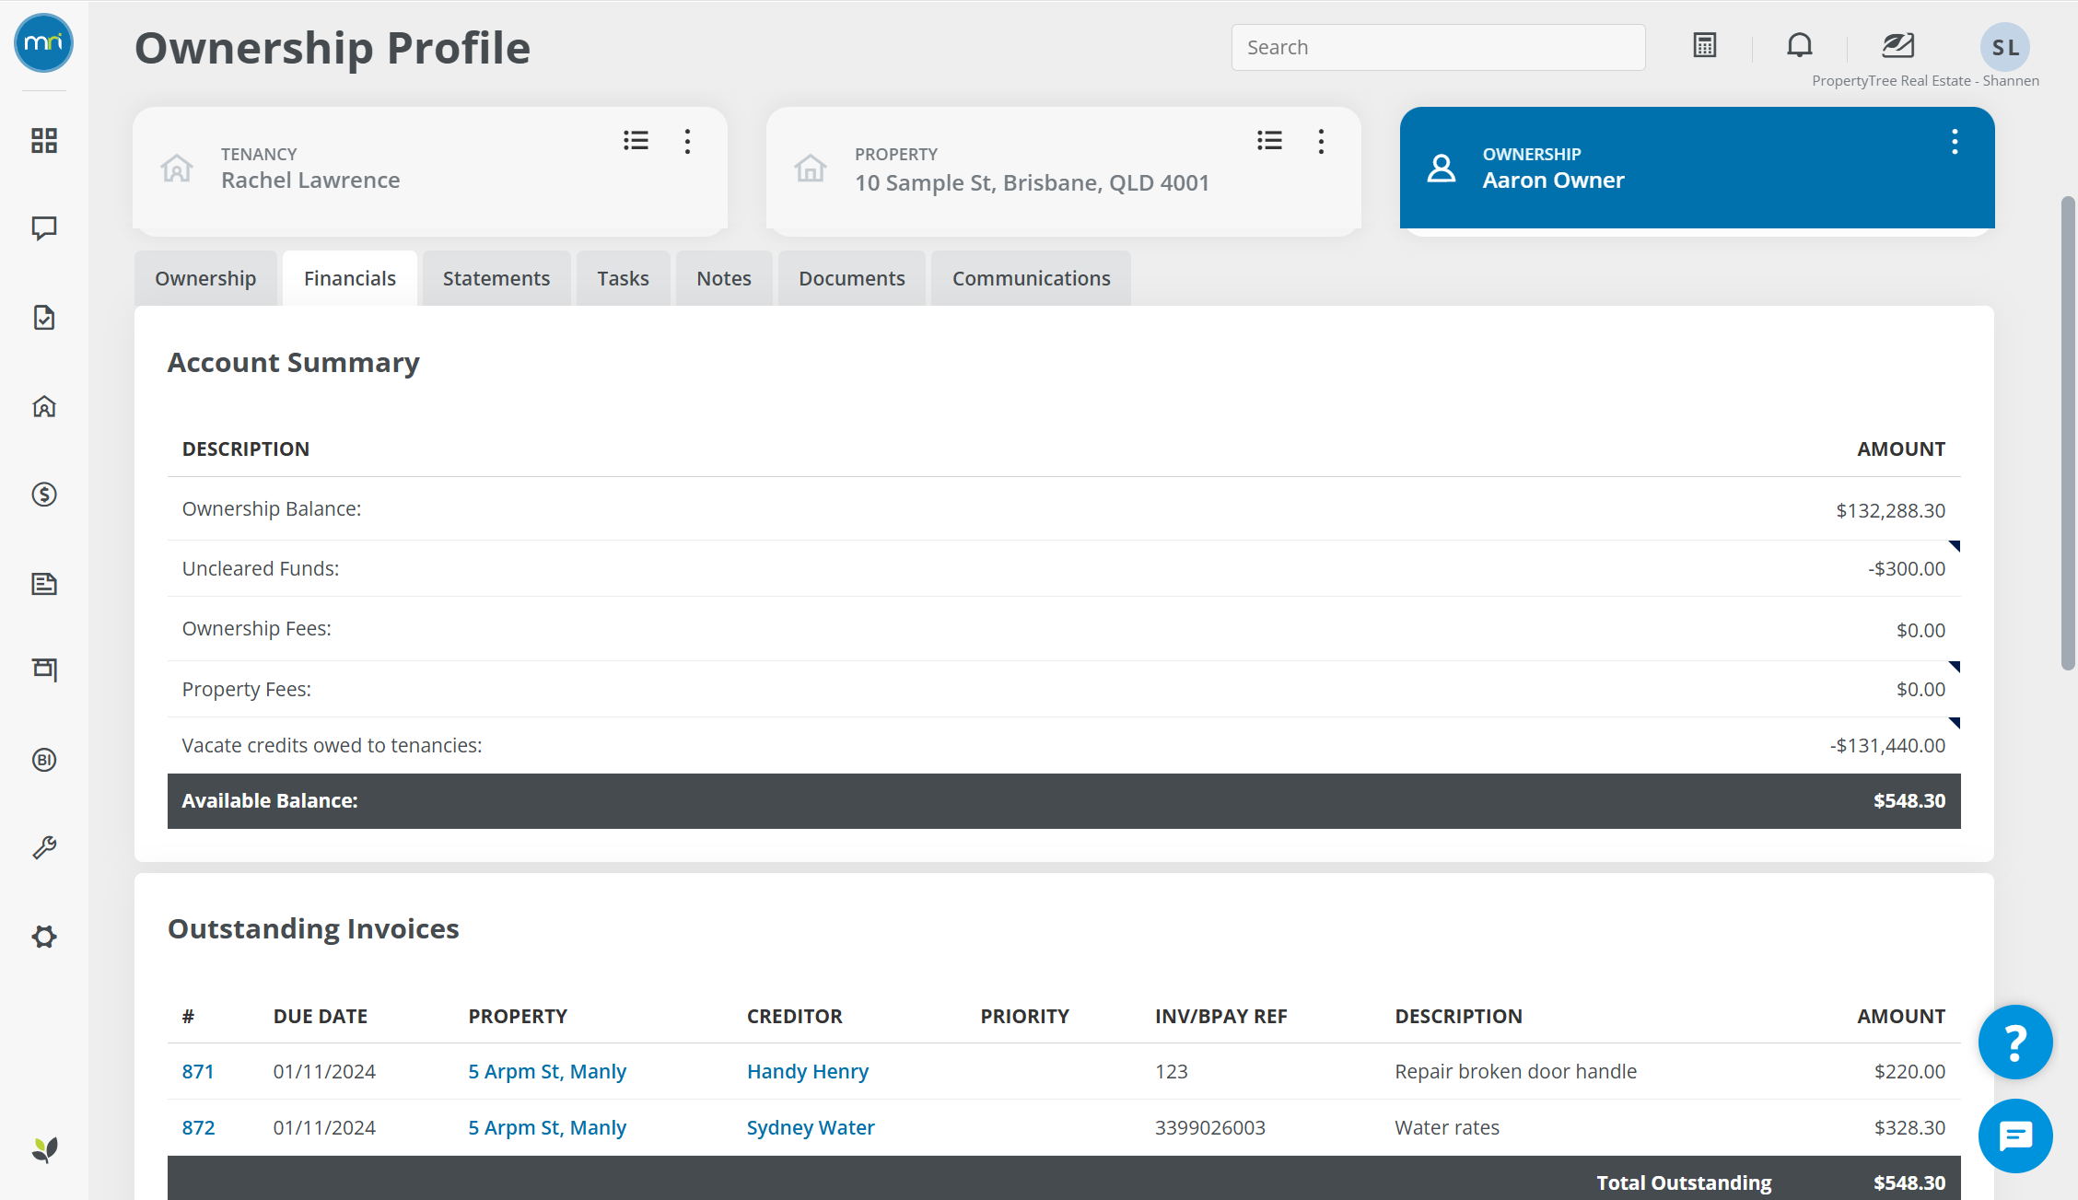Open invoice number 871 link

coord(198,1071)
